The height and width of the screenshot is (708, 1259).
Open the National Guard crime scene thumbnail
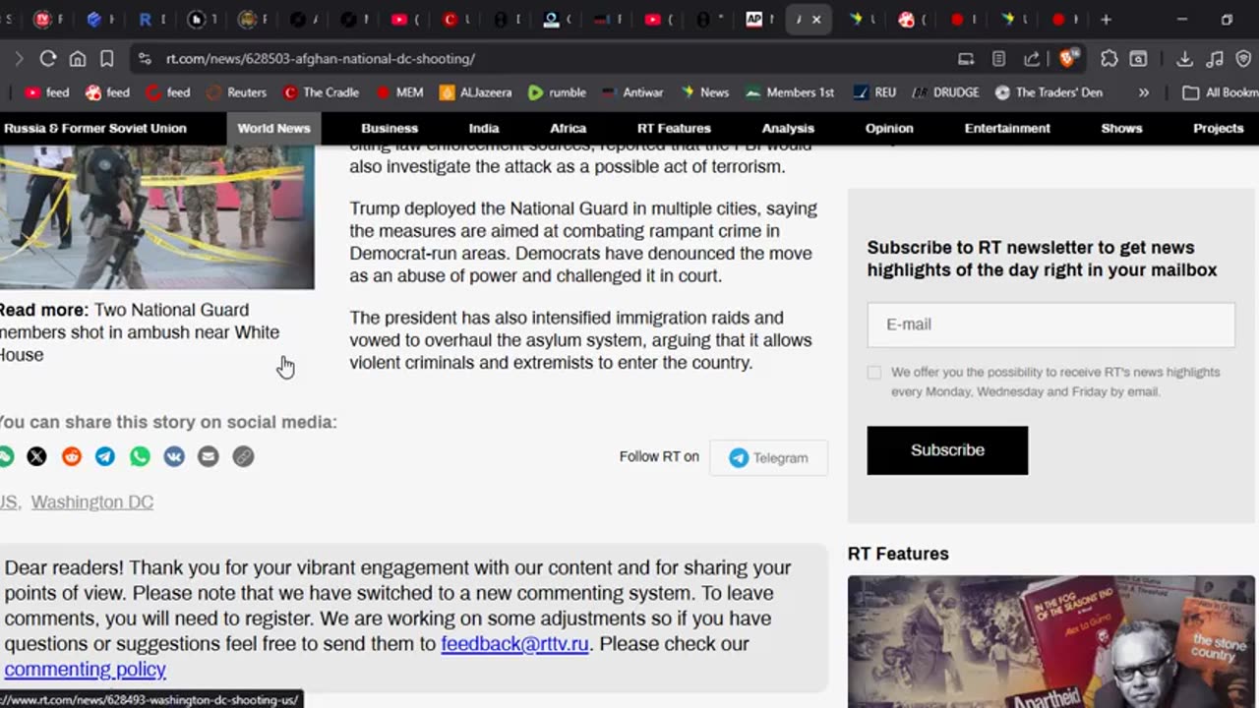tap(156, 217)
